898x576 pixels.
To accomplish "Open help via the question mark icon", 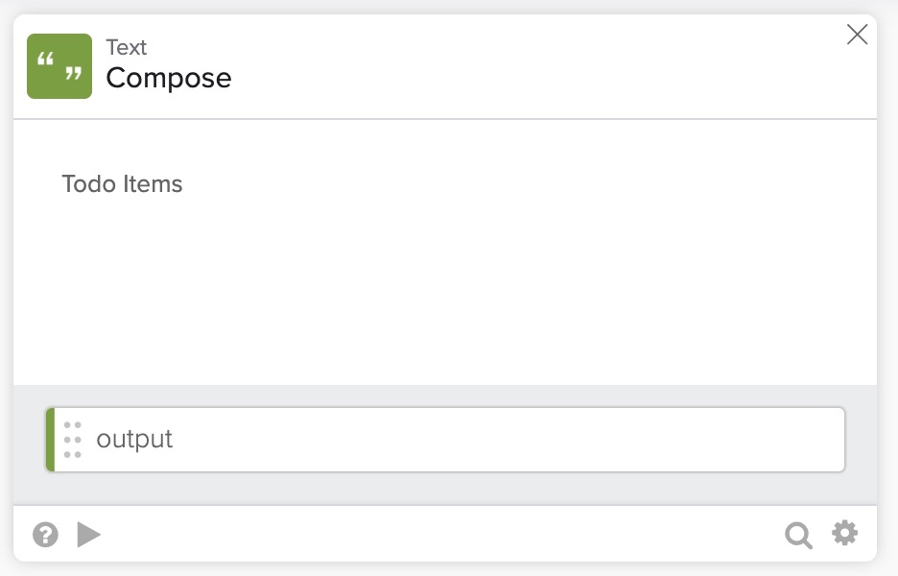I will point(45,535).
